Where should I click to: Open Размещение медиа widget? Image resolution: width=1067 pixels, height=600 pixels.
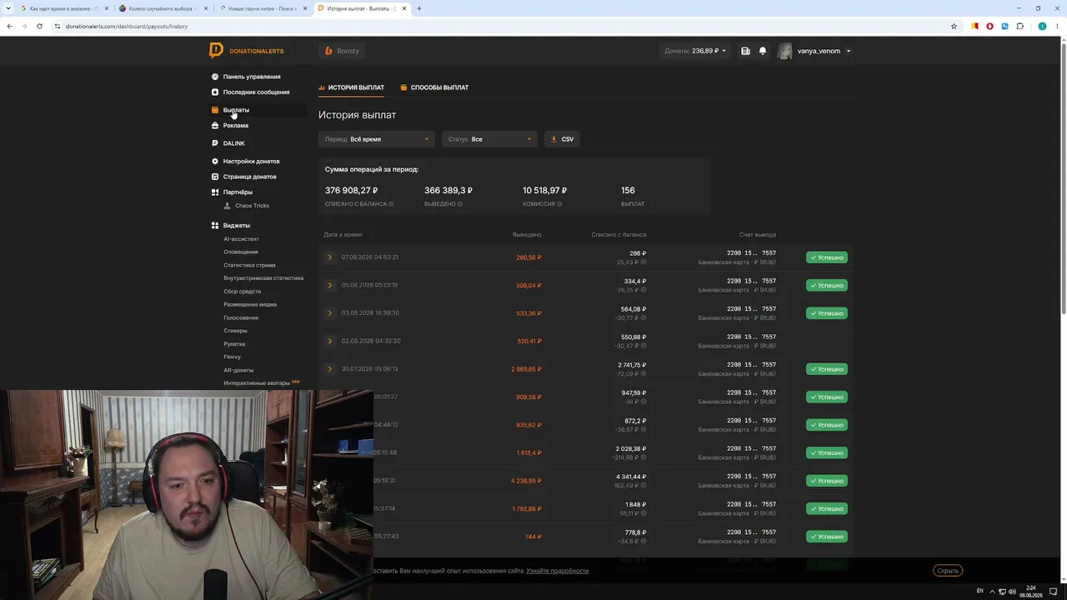(x=250, y=304)
